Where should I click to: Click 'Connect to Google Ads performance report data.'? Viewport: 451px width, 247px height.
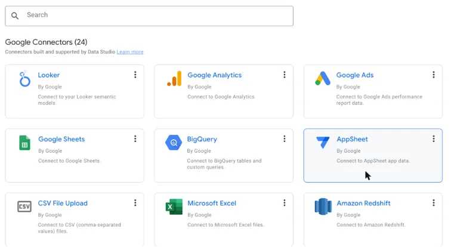click(x=379, y=100)
